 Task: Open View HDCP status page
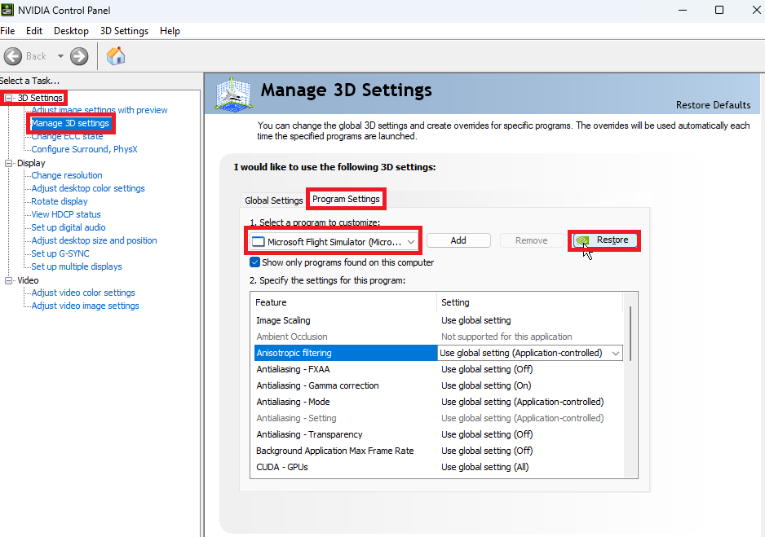click(x=66, y=214)
